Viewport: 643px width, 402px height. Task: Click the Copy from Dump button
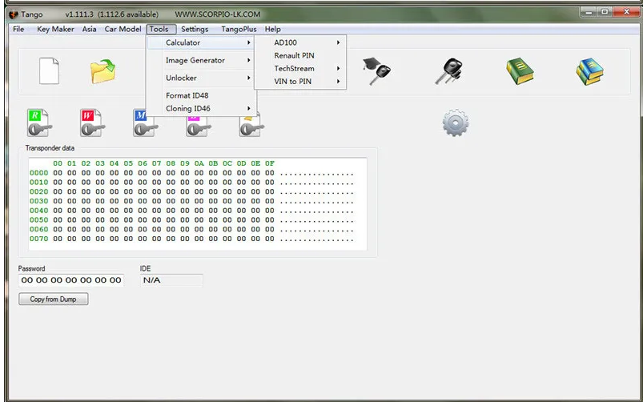pos(53,299)
